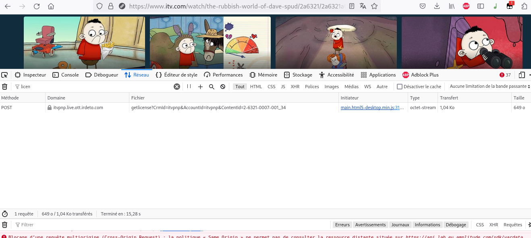Filter requests by XHR type
Image resolution: width=531 pixels, height=238 pixels.
point(295,87)
